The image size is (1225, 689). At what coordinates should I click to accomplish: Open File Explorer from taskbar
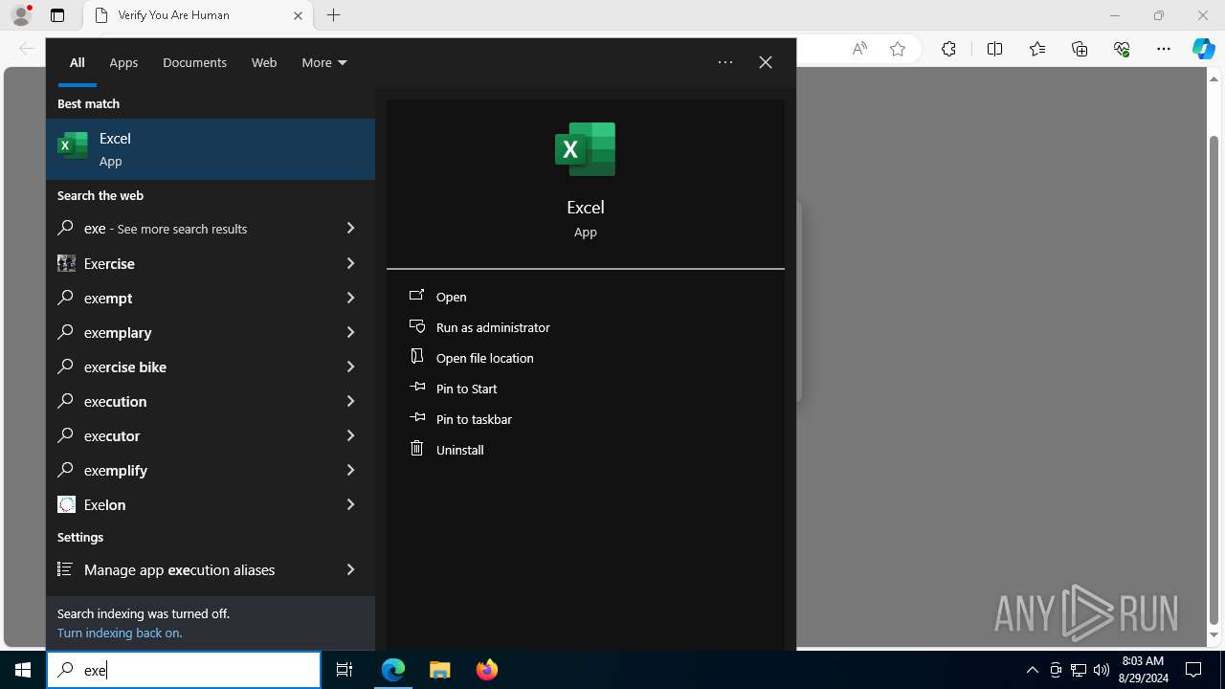tap(440, 670)
